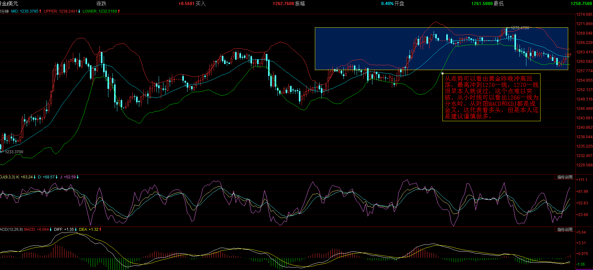Viewport: 593px width, 270px height.
Task: Click 指标说明 button in KDJ panel
Action: [565, 177]
